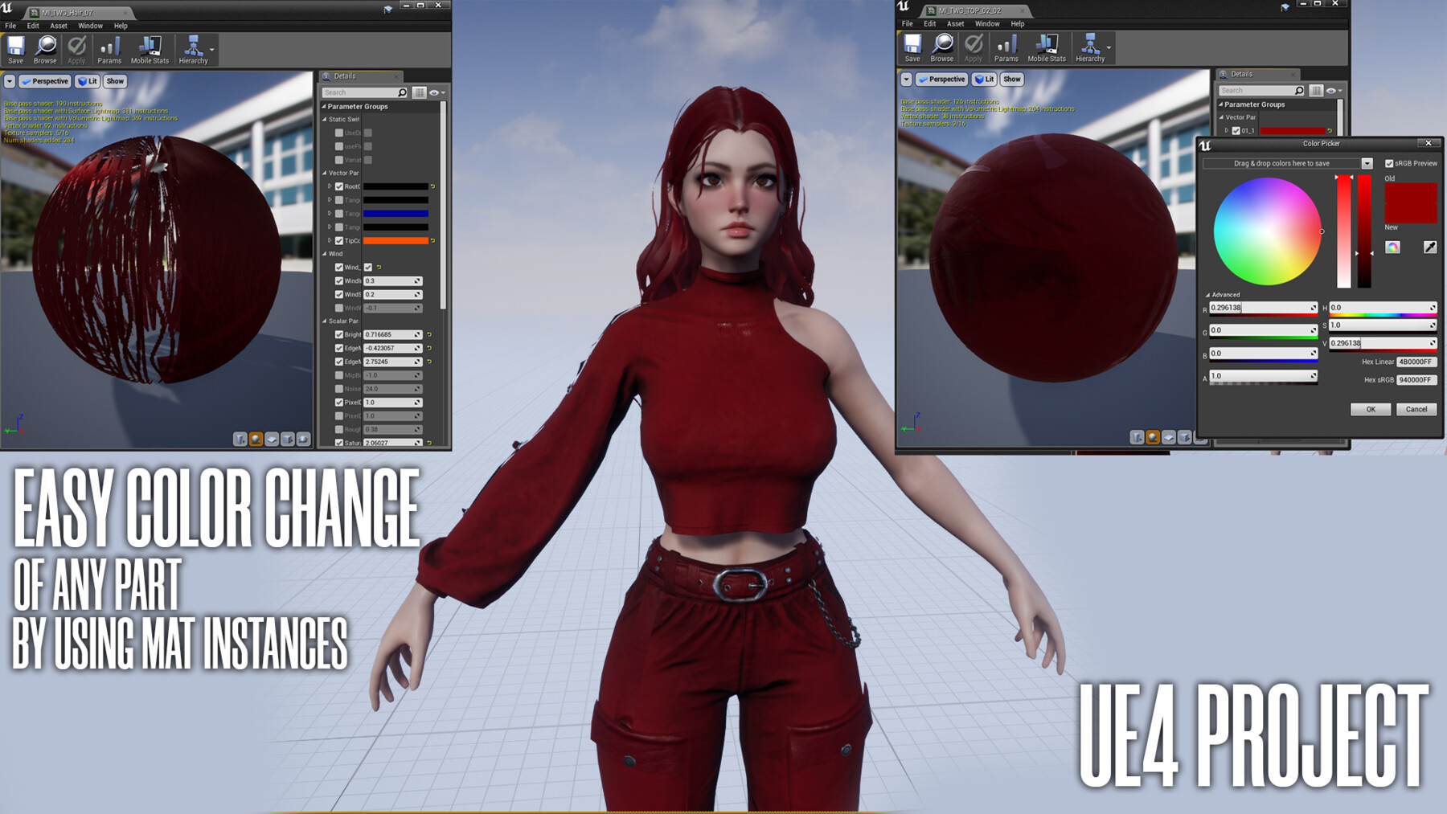The width and height of the screenshot is (1447, 814).
Task: Open the Hierarchy toolbar icon
Action: (194, 48)
